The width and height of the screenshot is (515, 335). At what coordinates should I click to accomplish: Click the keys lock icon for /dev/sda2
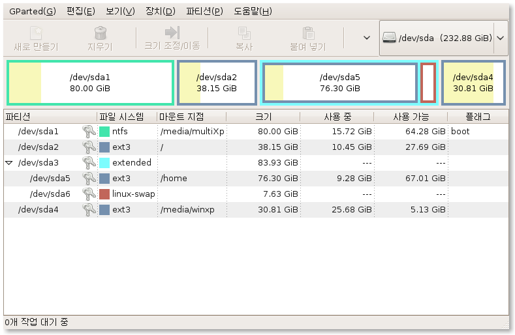point(89,147)
